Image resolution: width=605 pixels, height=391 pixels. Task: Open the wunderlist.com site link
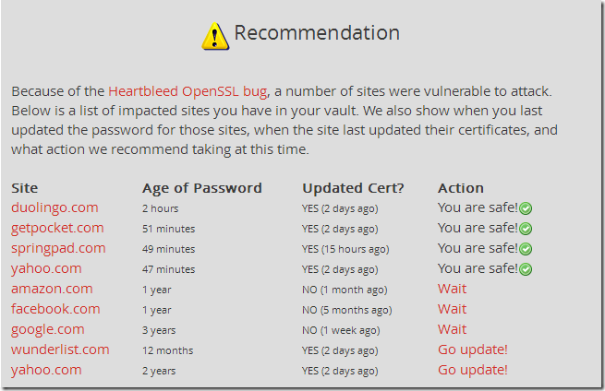point(60,350)
